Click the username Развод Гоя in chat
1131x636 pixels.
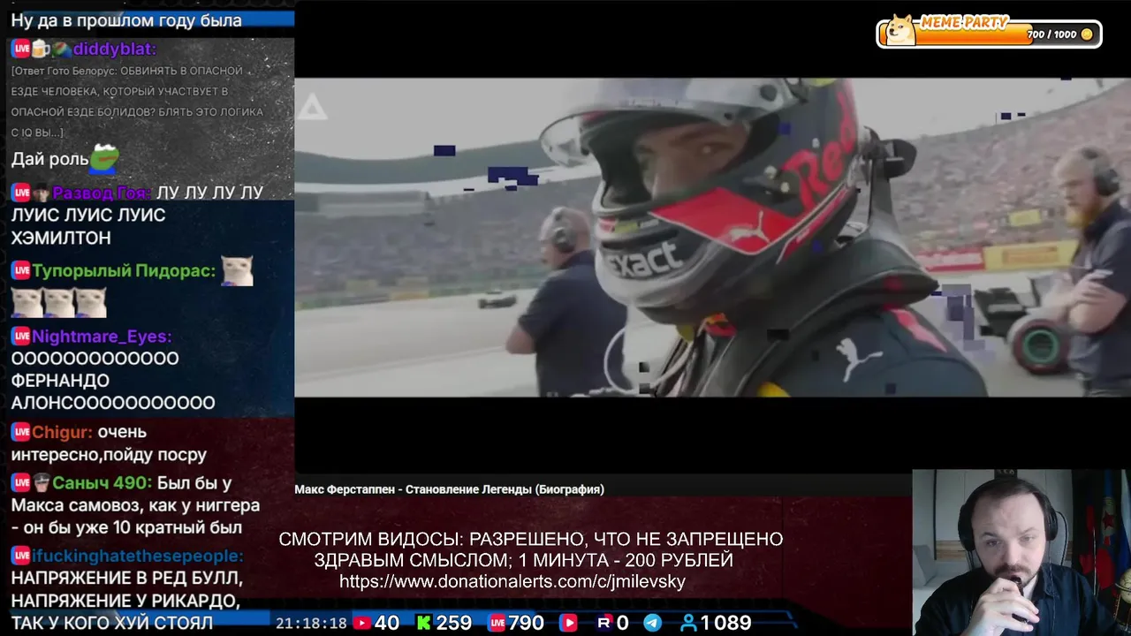coord(102,193)
